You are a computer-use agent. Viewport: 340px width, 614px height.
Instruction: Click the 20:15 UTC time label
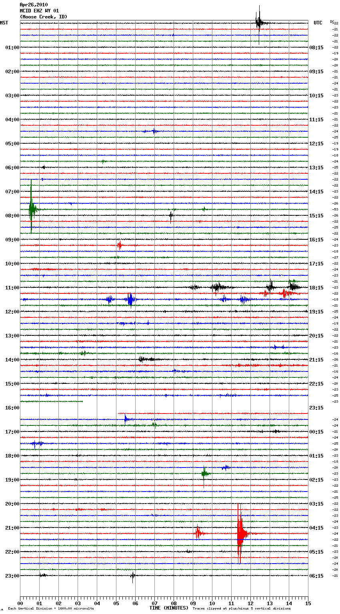pyautogui.click(x=316, y=336)
